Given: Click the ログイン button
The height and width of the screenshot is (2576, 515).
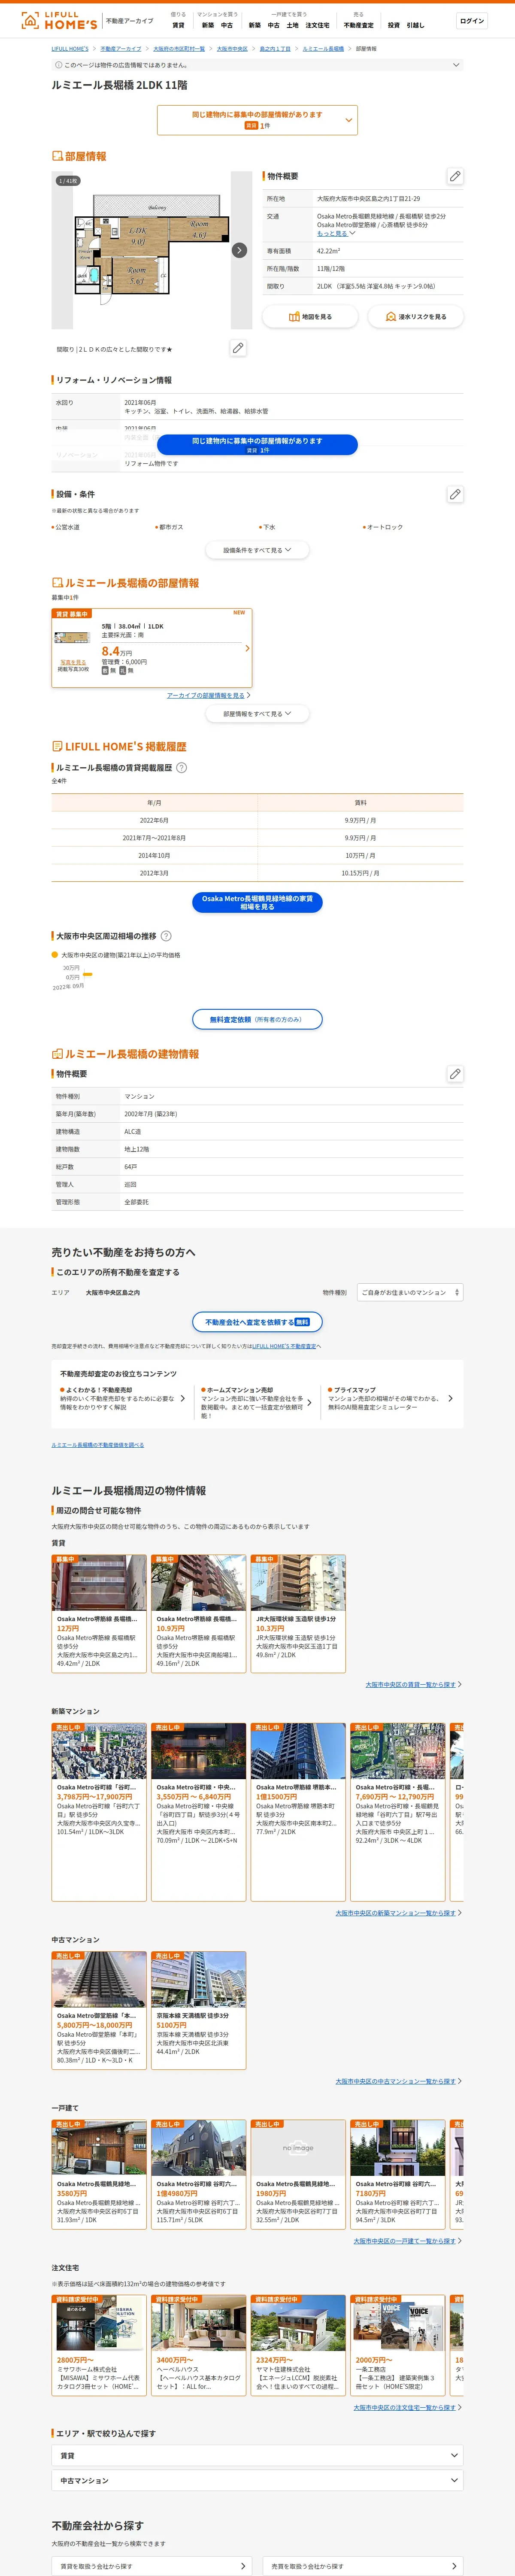Looking at the screenshot, I should tap(472, 21).
